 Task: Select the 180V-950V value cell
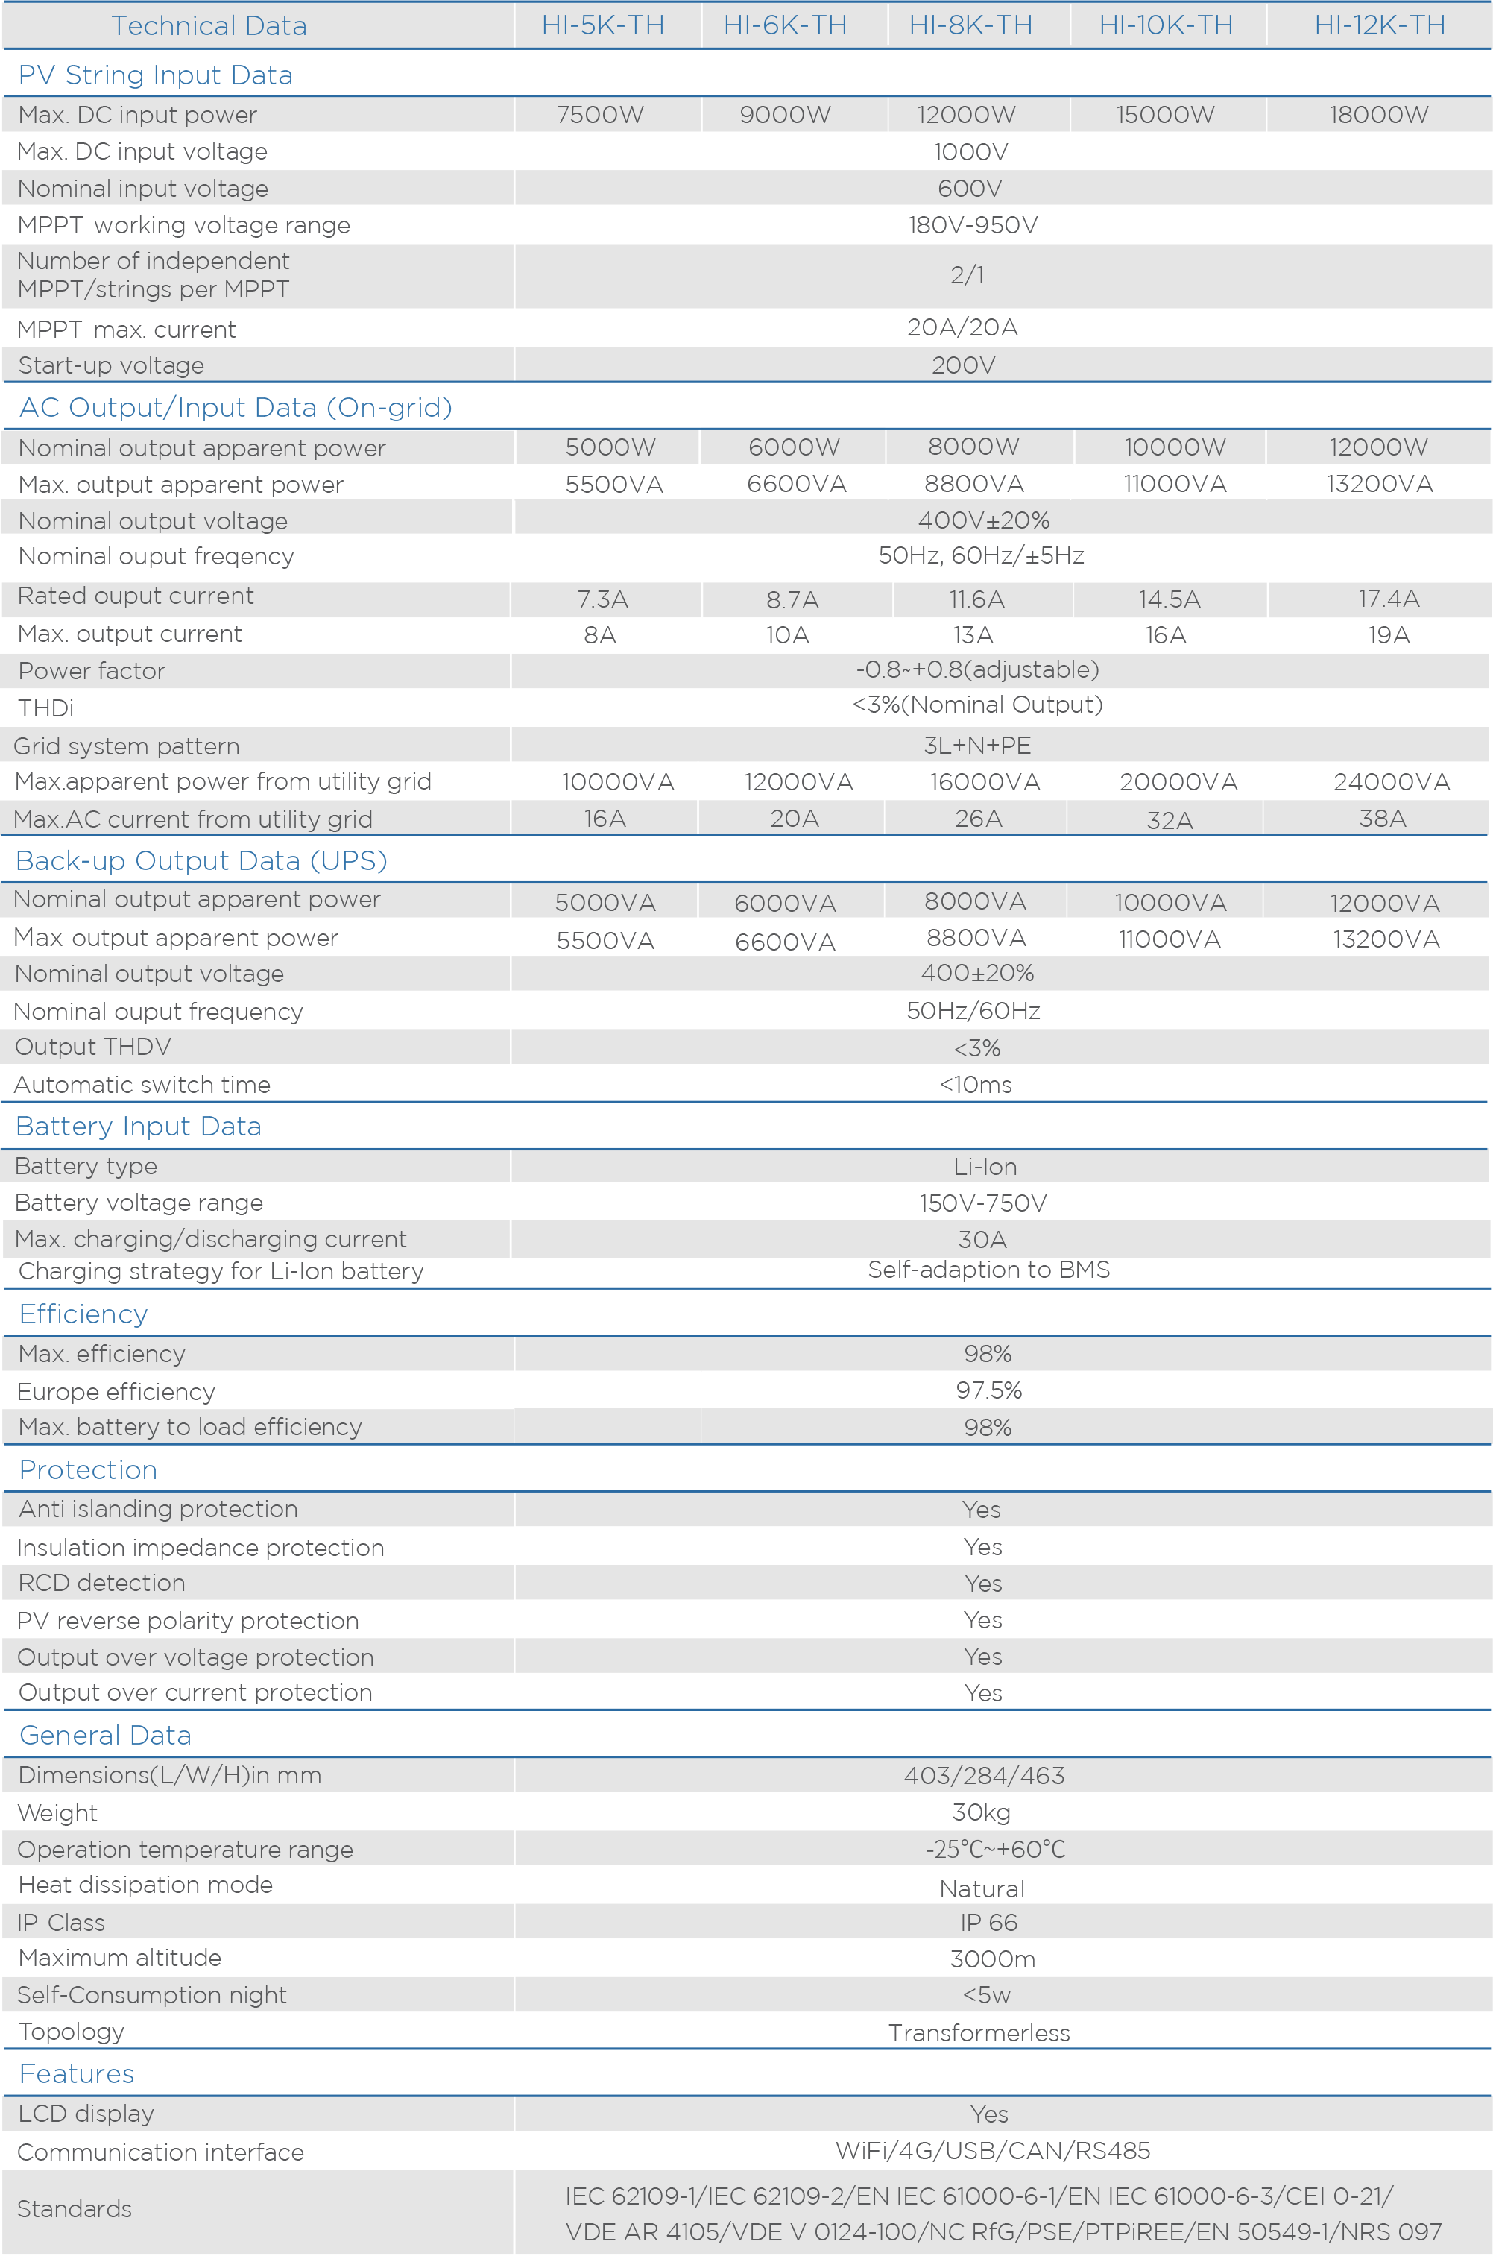972,226
